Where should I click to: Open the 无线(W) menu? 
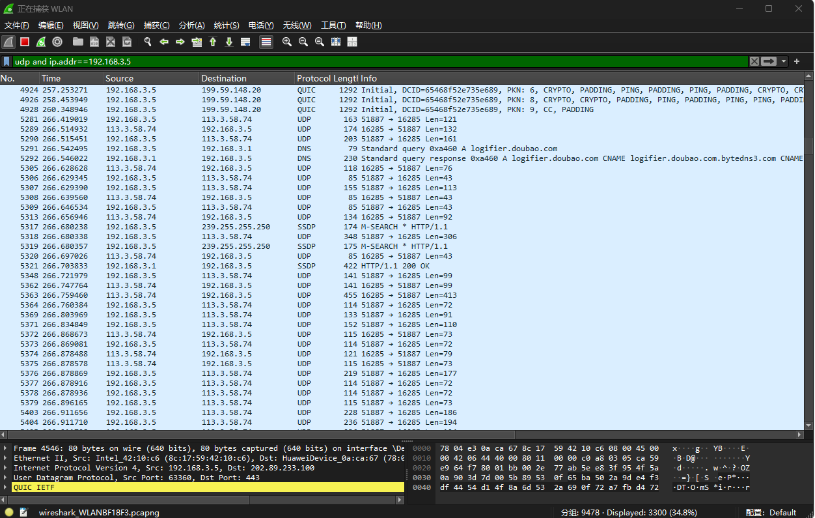click(x=296, y=25)
